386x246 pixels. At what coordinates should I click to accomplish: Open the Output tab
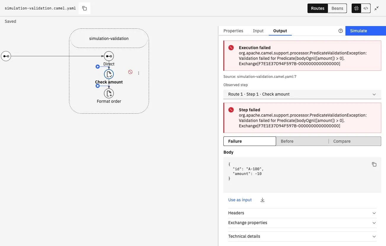click(x=280, y=31)
